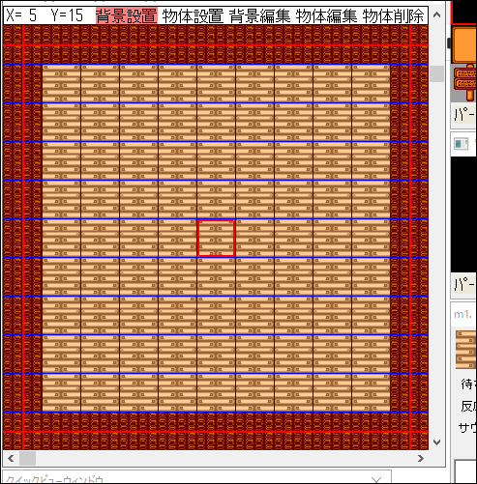Viewport: 477px width, 484px height.
Task: Click the vertical scrollbar thumb
Action: 436,73
